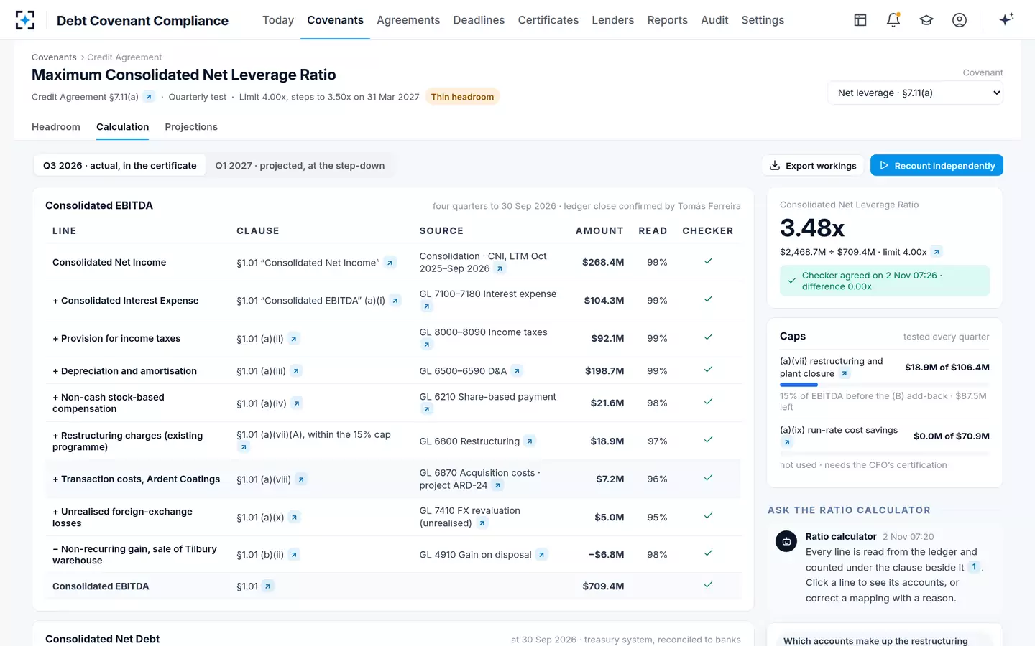
Task: Open clause link for §1.01 (a)(x)
Action: (x=294, y=518)
